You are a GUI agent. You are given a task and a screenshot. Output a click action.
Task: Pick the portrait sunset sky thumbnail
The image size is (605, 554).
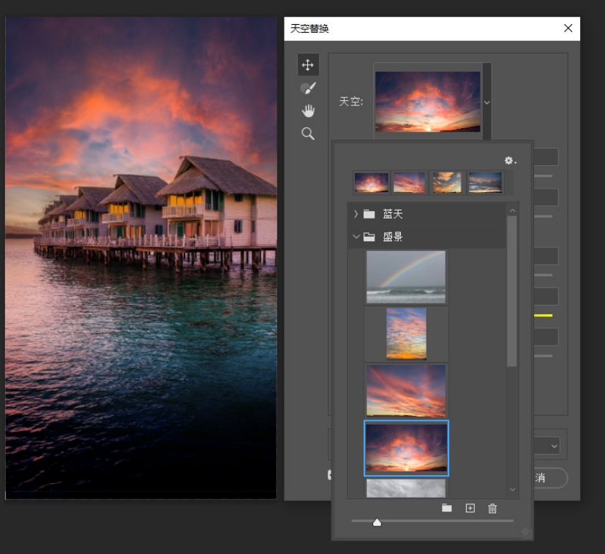(406, 333)
